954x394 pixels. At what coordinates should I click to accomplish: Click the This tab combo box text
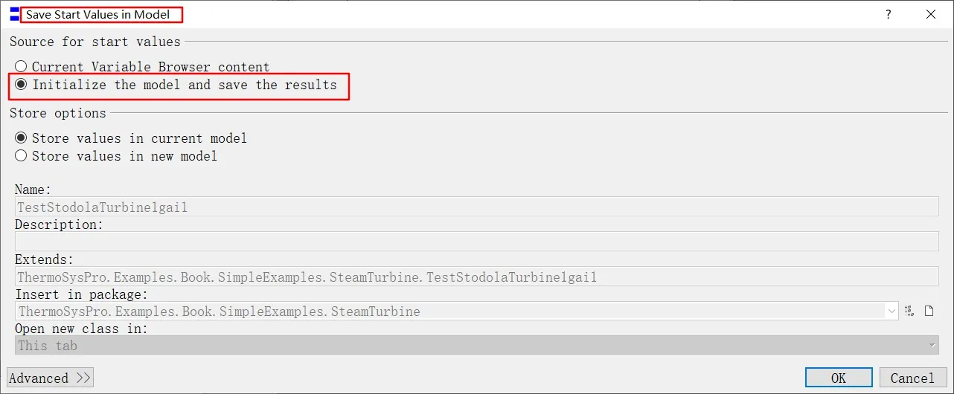tap(48, 346)
